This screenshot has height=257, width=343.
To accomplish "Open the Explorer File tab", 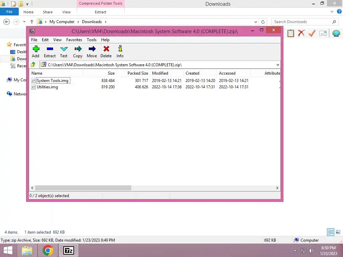I will (x=9, y=12).
